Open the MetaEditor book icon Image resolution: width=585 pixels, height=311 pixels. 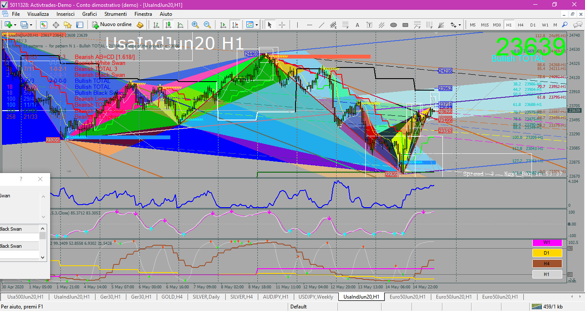pos(140,25)
